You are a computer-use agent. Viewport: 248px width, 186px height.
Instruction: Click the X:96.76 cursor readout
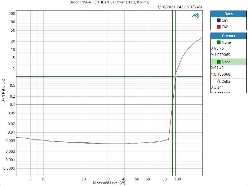coord(217,48)
